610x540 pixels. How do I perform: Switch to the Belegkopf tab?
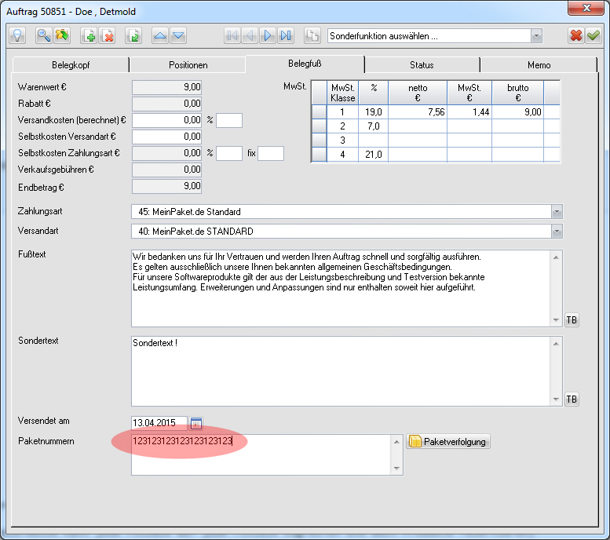pyautogui.click(x=71, y=65)
